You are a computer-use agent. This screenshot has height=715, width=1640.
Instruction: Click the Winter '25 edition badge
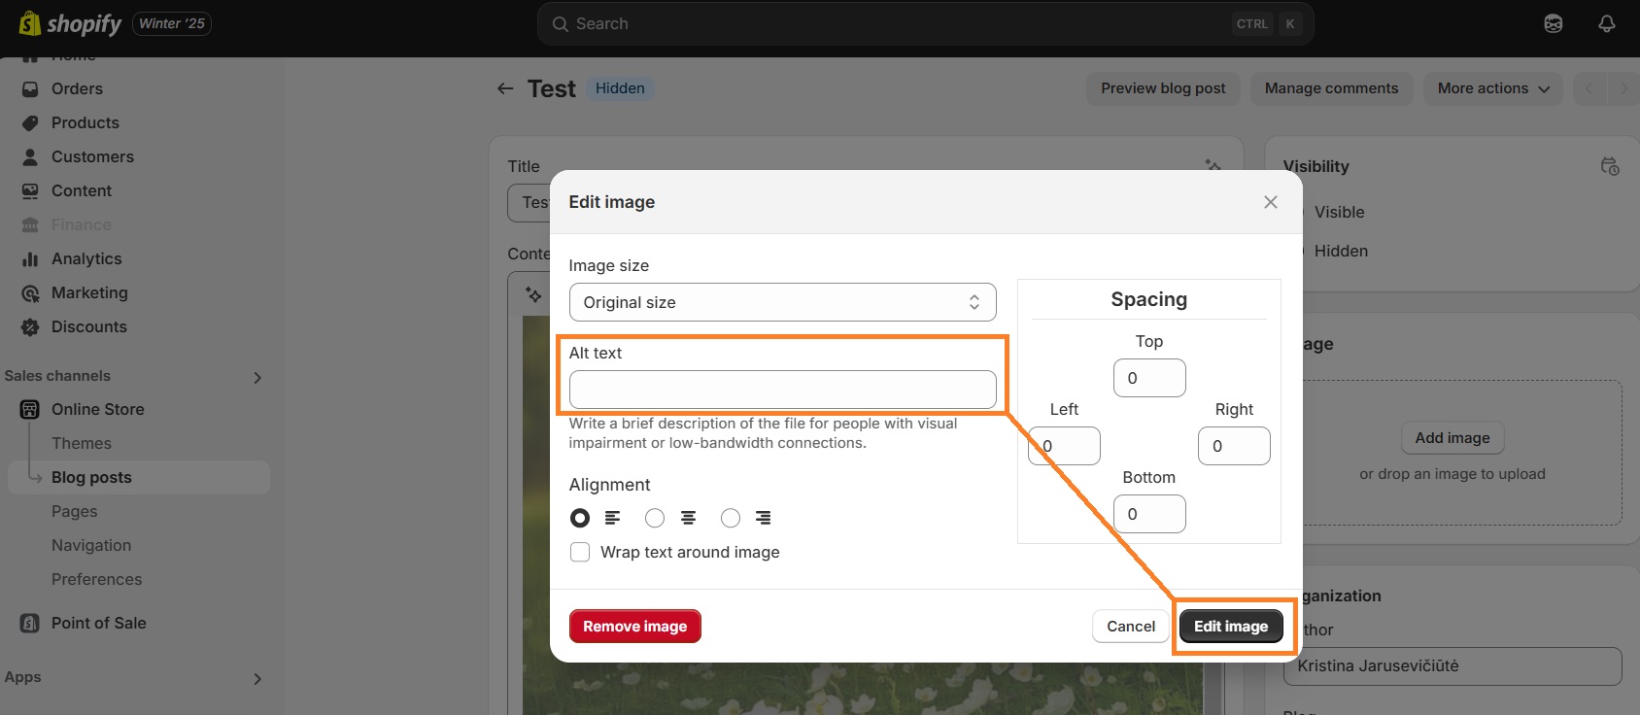pos(172,23)
